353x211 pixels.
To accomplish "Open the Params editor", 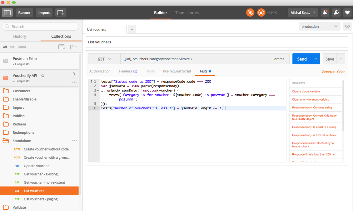I will click(278, 59).
